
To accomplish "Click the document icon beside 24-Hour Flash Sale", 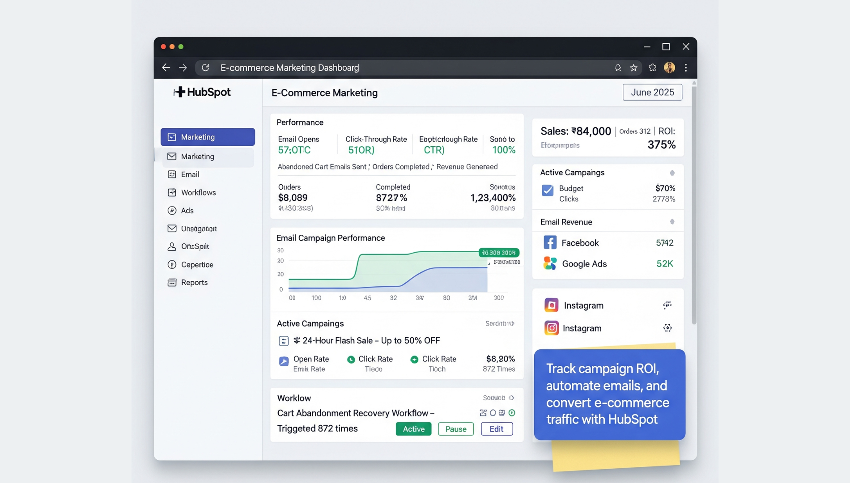I will point(284,341).
